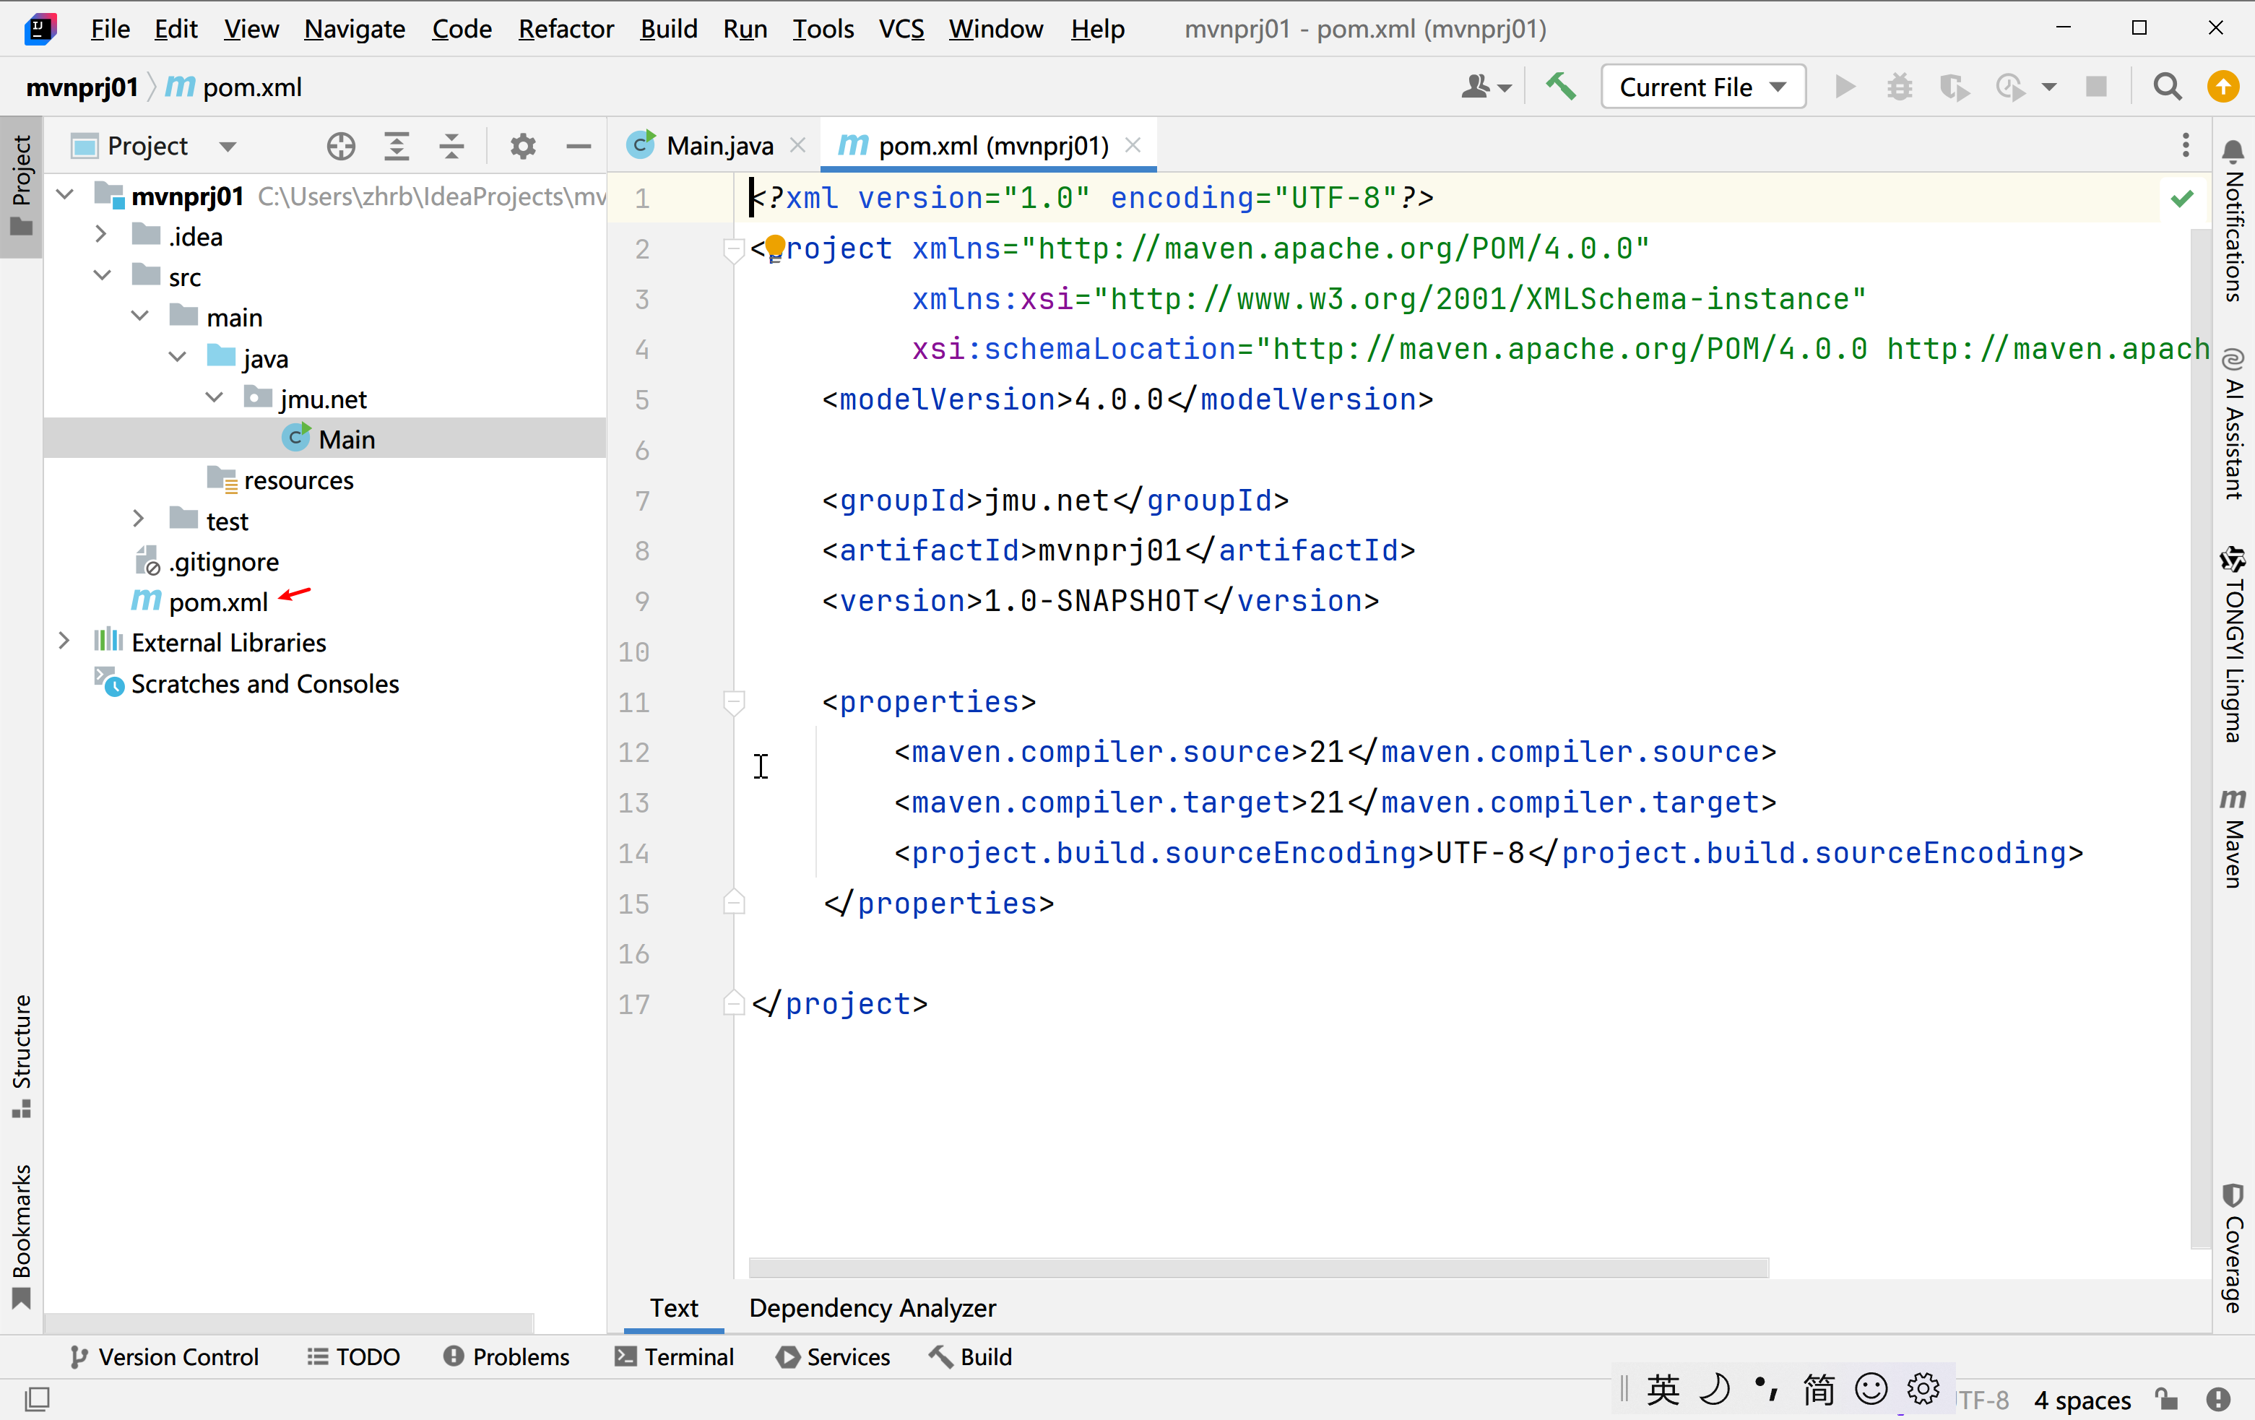Toggle the read-only lock icon in status bar
This screenshot has height=1420, width=2255.
coord(2165,1399)
